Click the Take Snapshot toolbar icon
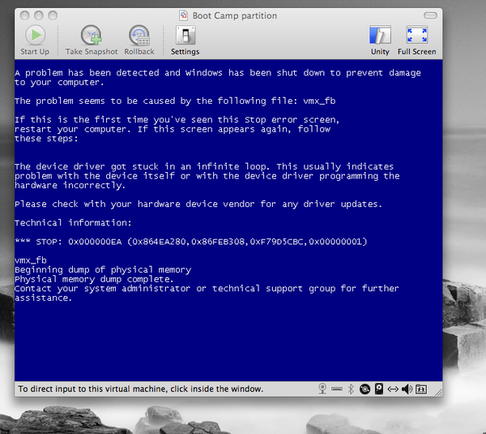 pyautogui.click(x=91, y=36)
